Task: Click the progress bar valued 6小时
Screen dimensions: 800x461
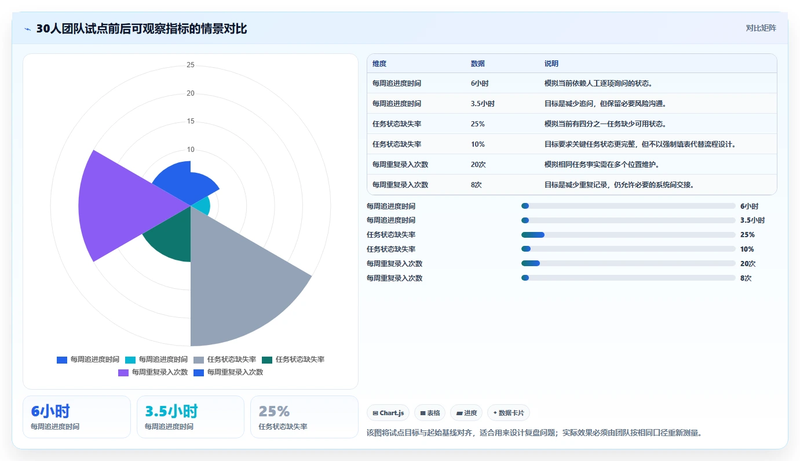Action: 629,206
